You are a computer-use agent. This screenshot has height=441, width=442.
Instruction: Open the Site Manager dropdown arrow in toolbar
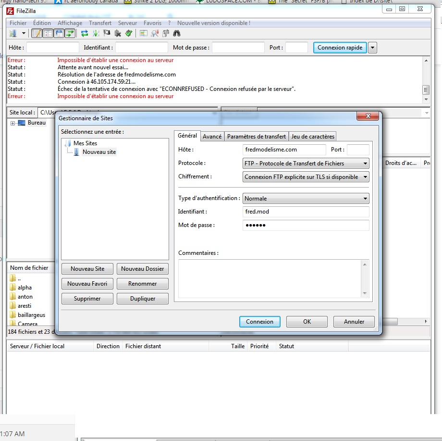tap(24, 34)
